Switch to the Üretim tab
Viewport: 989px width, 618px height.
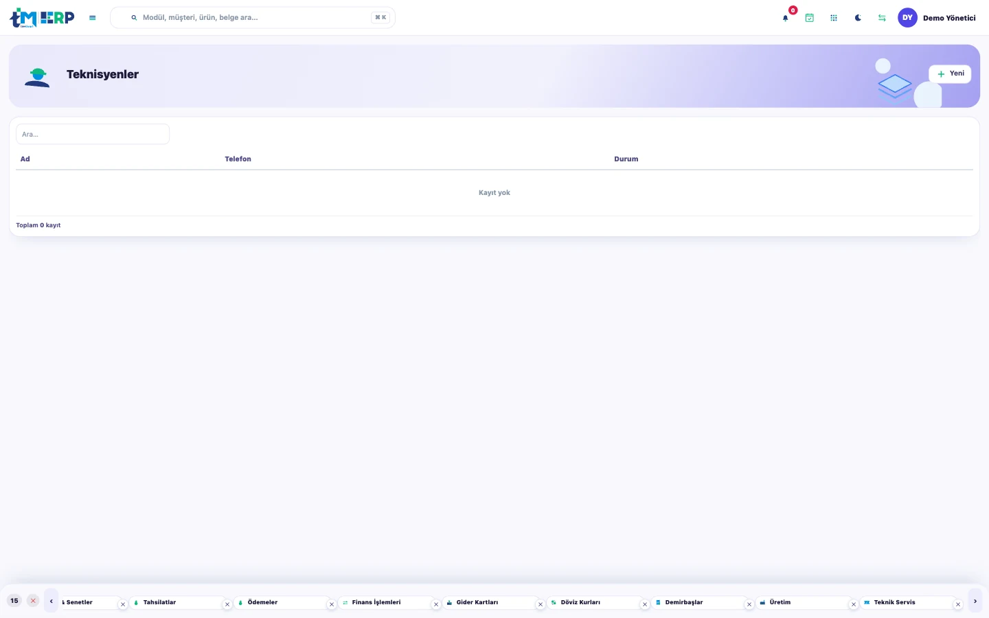[804, 602]
